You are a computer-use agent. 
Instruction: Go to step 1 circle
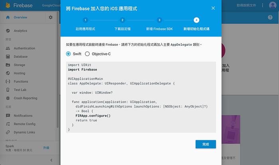coord(85,20)
